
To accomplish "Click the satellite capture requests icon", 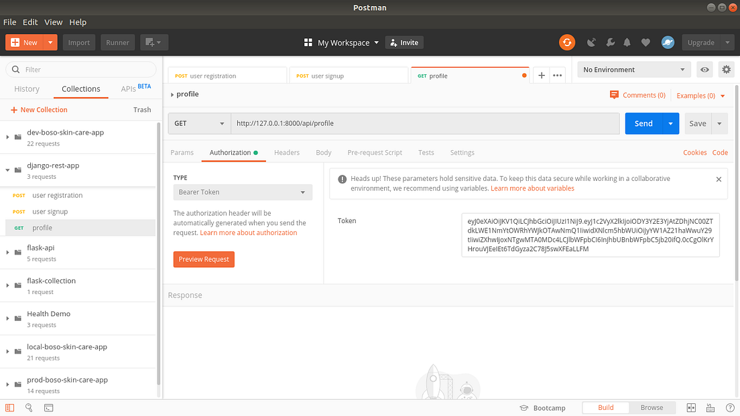I will pyautogui.click(x=591, y=42).
